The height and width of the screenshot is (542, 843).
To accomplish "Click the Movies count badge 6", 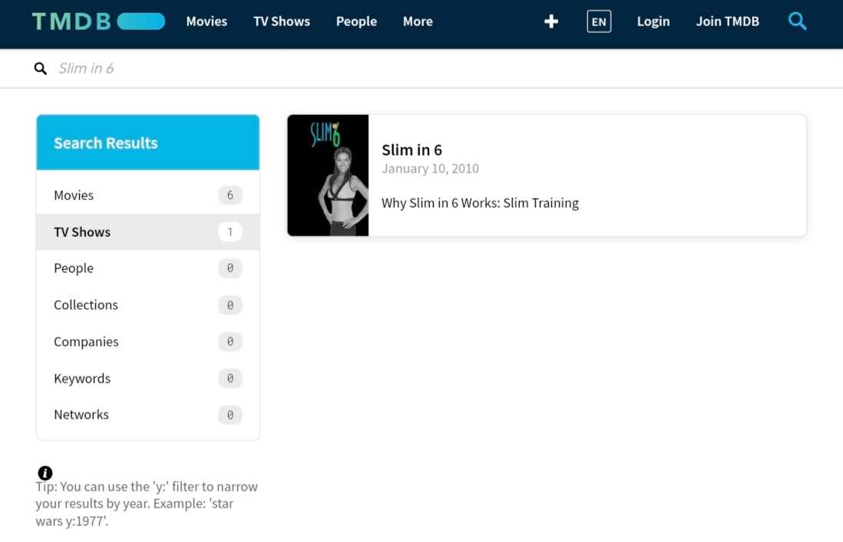I will pos(230,195).
